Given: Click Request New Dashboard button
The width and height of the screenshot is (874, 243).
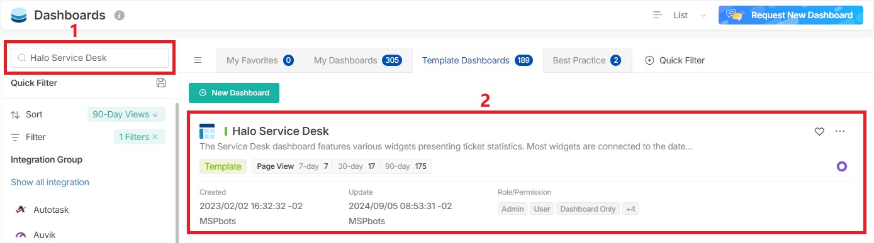Looking at the screenshot, I should [x=790, y=15].
